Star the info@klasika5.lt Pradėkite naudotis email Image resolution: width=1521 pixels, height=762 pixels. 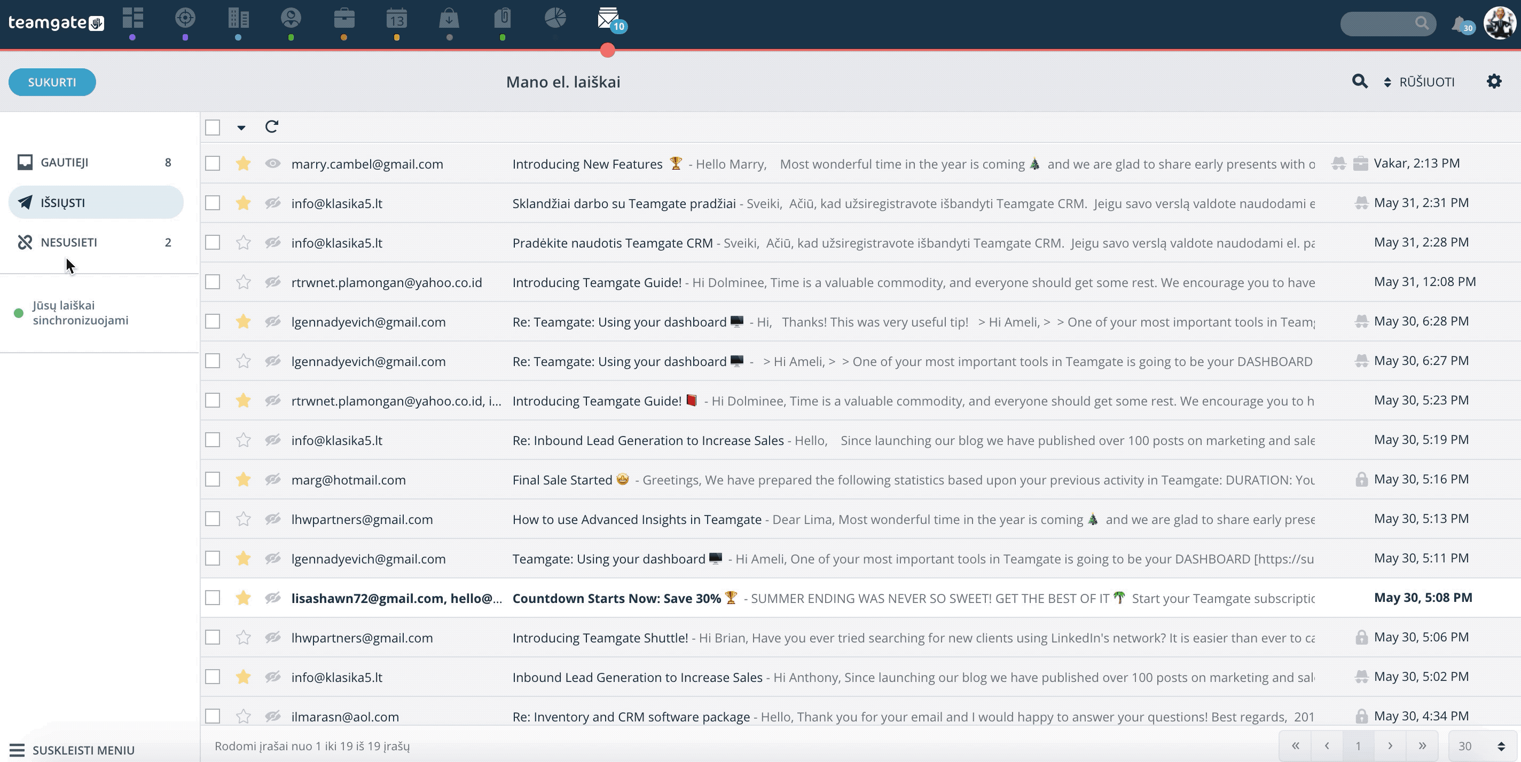pyautogui.click(x=244, y=242)
